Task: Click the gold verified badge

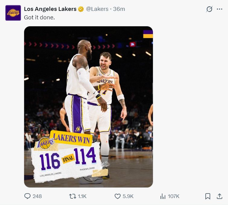Action: tap(81, 9)
